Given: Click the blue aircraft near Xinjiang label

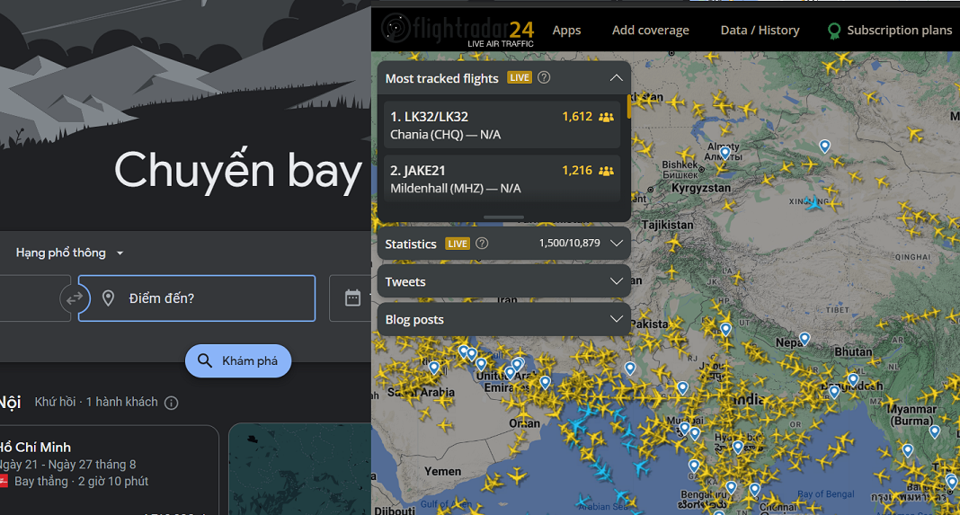Looking at the screenshot, I should (813, 203).
